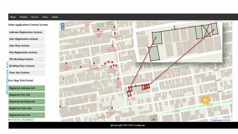Show Registred Unit Info layer
Viewport: 238px width, 134px height.
tap(26, 115)
